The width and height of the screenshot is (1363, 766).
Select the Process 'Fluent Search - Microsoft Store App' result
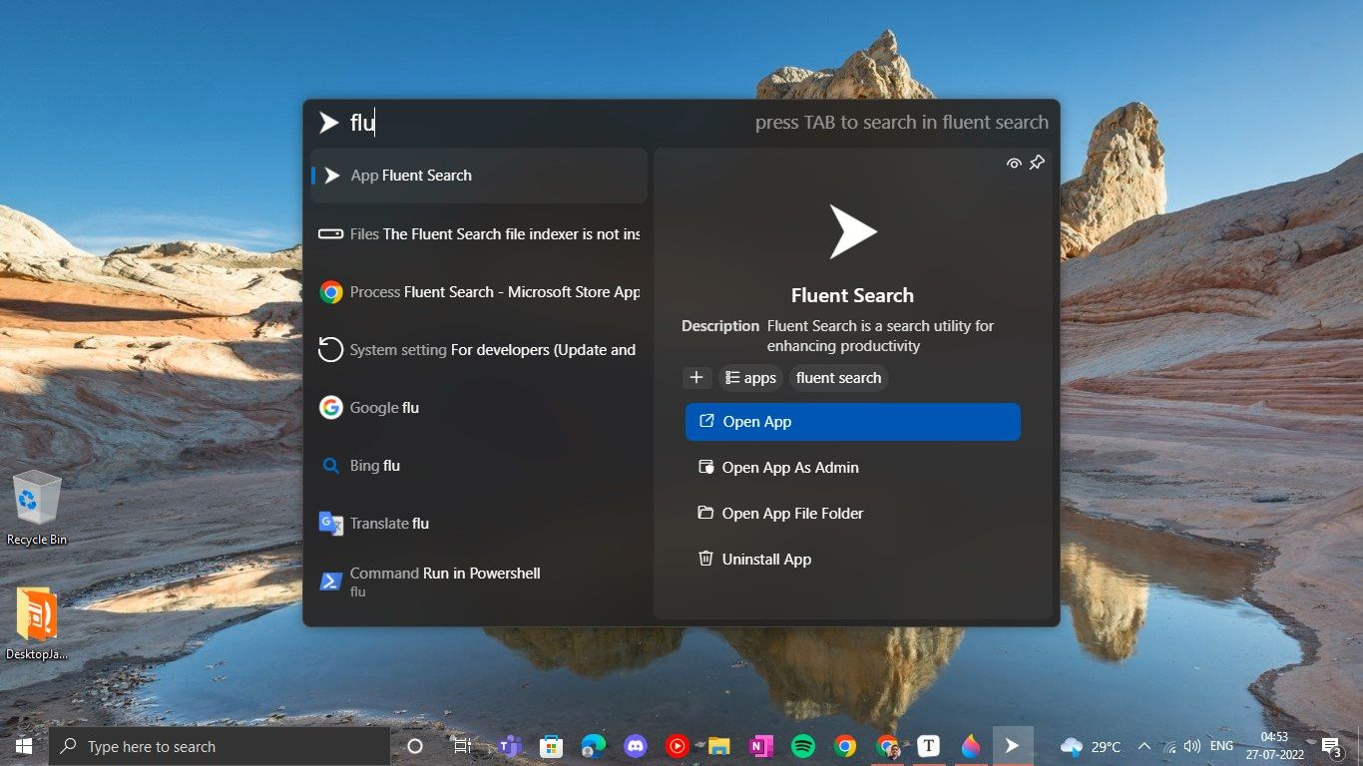point(479,292)
